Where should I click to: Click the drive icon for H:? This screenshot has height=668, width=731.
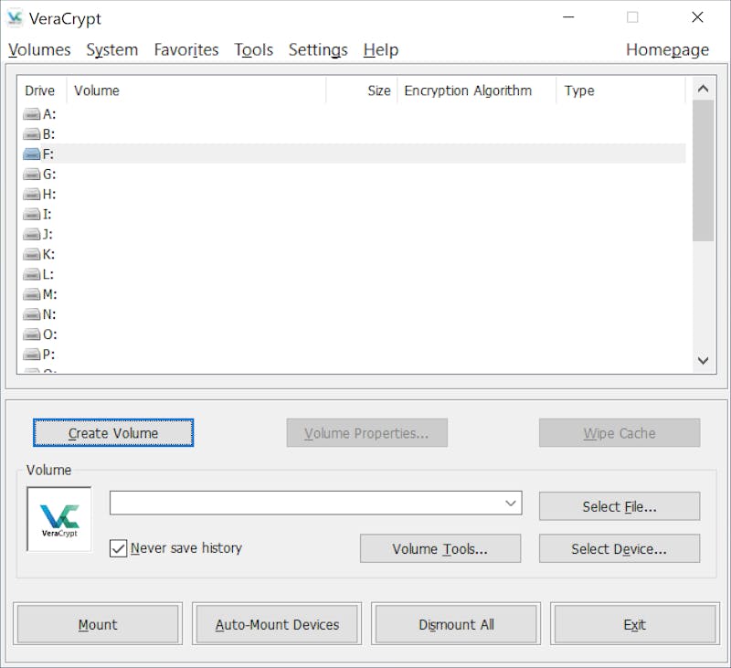[32, 194]
